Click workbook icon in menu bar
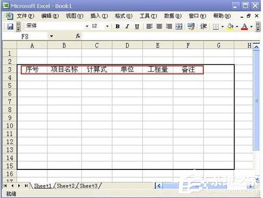The width and height of the screenshot is (263, 198). click(9, 16)
